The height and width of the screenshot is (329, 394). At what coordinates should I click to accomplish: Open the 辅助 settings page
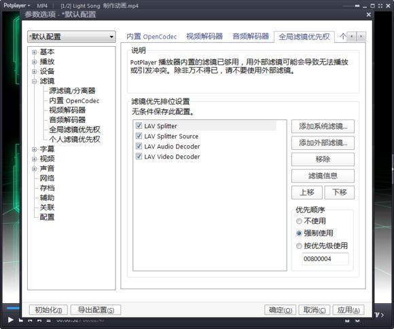pos(47,198)
